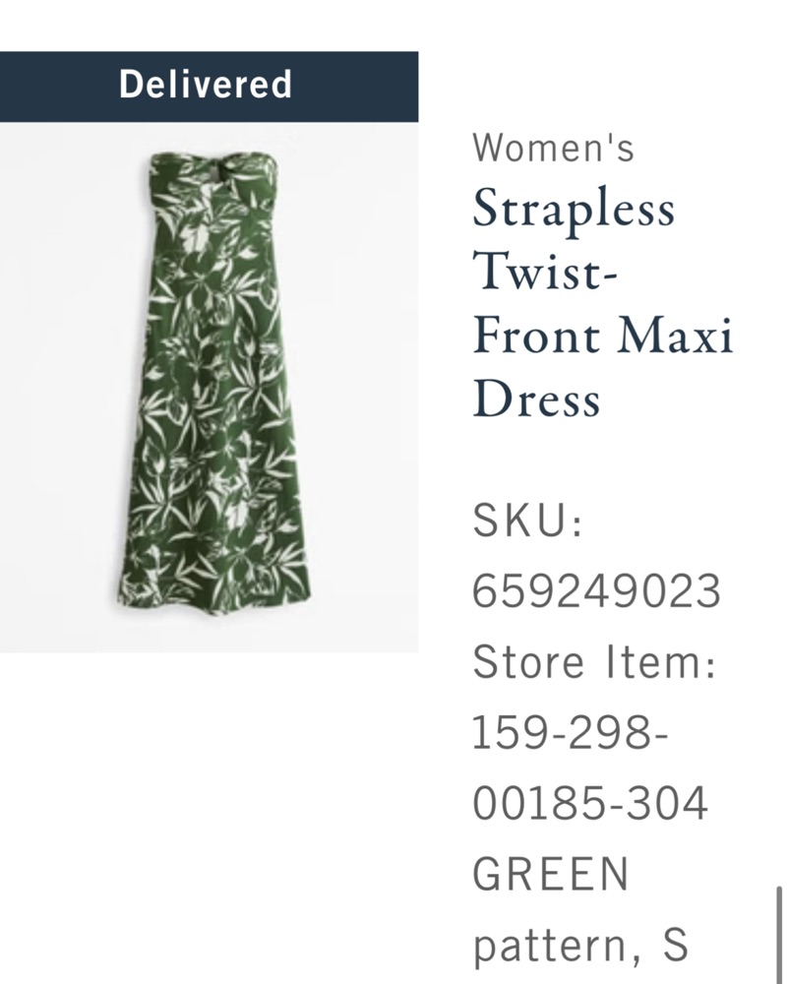
Task: Select store item code 159-298-
Action: point(570,732)
